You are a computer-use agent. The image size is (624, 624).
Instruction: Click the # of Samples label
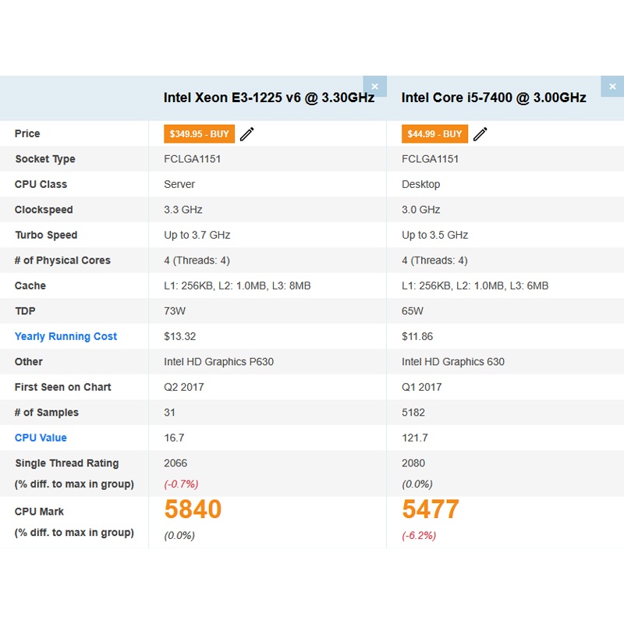point(47,413)
